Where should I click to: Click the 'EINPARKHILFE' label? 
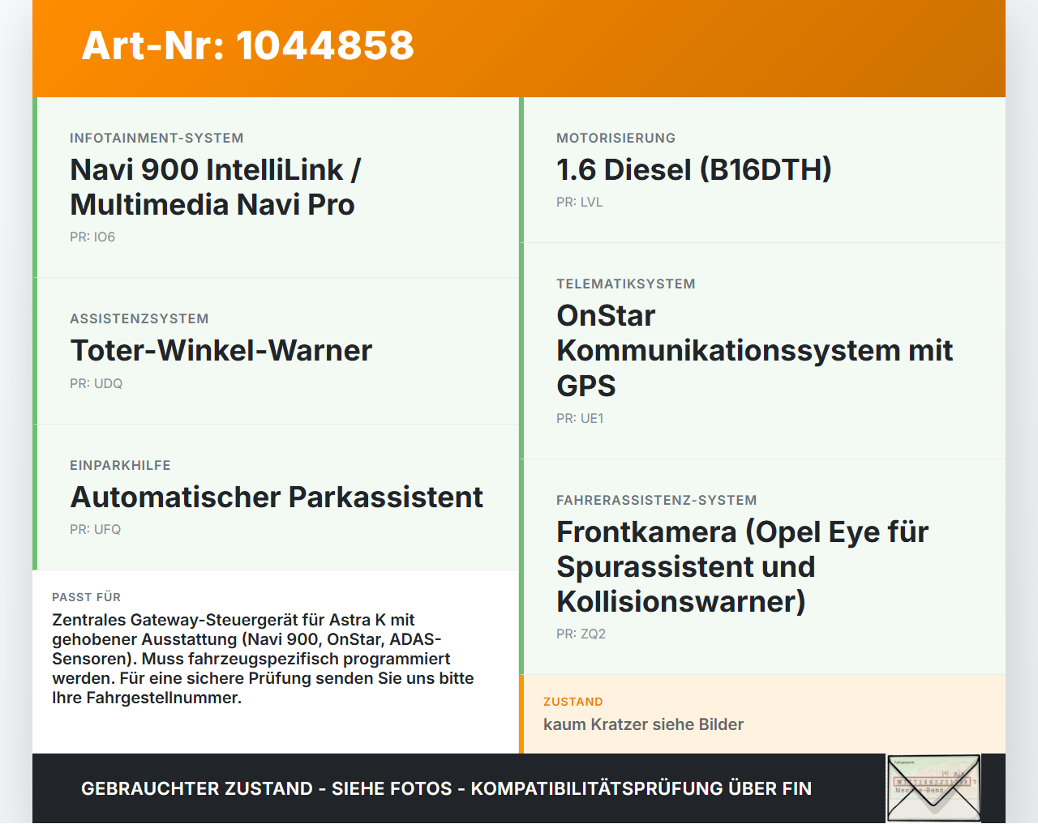pyautogui.click(x=120, y=466)
